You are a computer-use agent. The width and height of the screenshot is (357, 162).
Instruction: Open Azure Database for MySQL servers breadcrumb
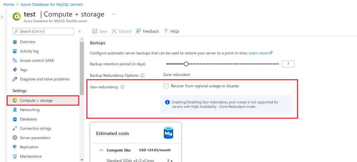pos(52,4)
